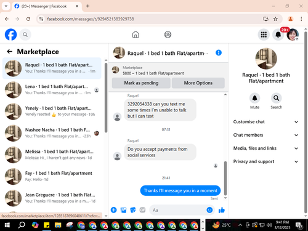Viewport: 308px width, 231px height.
Task: Click conversation list scrollbar
Action: coord(106,97)
